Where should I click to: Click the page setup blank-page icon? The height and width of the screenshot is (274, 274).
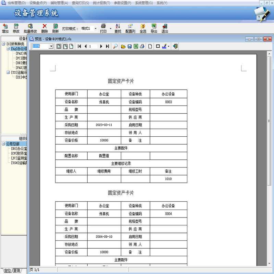(x=150, y=46)
